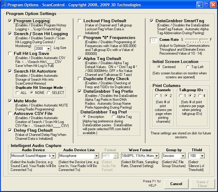Set Initial Screen Location to Top Left

coord(188,67)
